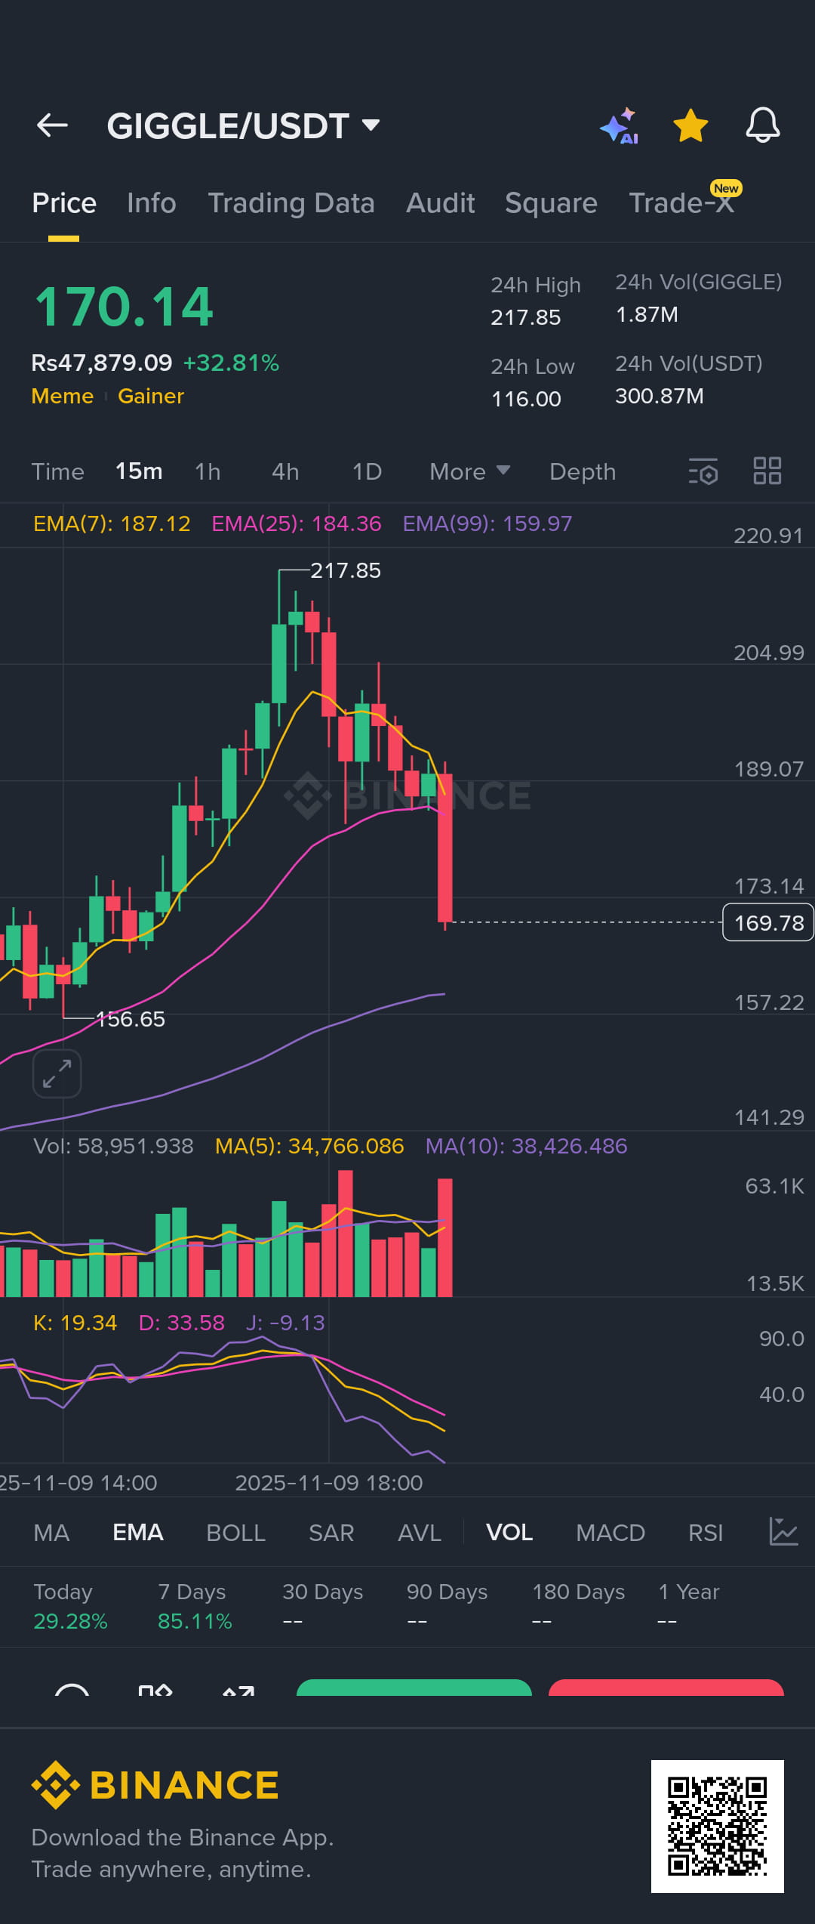
Task: Tap the current price label 169.78
Action: 768,922
